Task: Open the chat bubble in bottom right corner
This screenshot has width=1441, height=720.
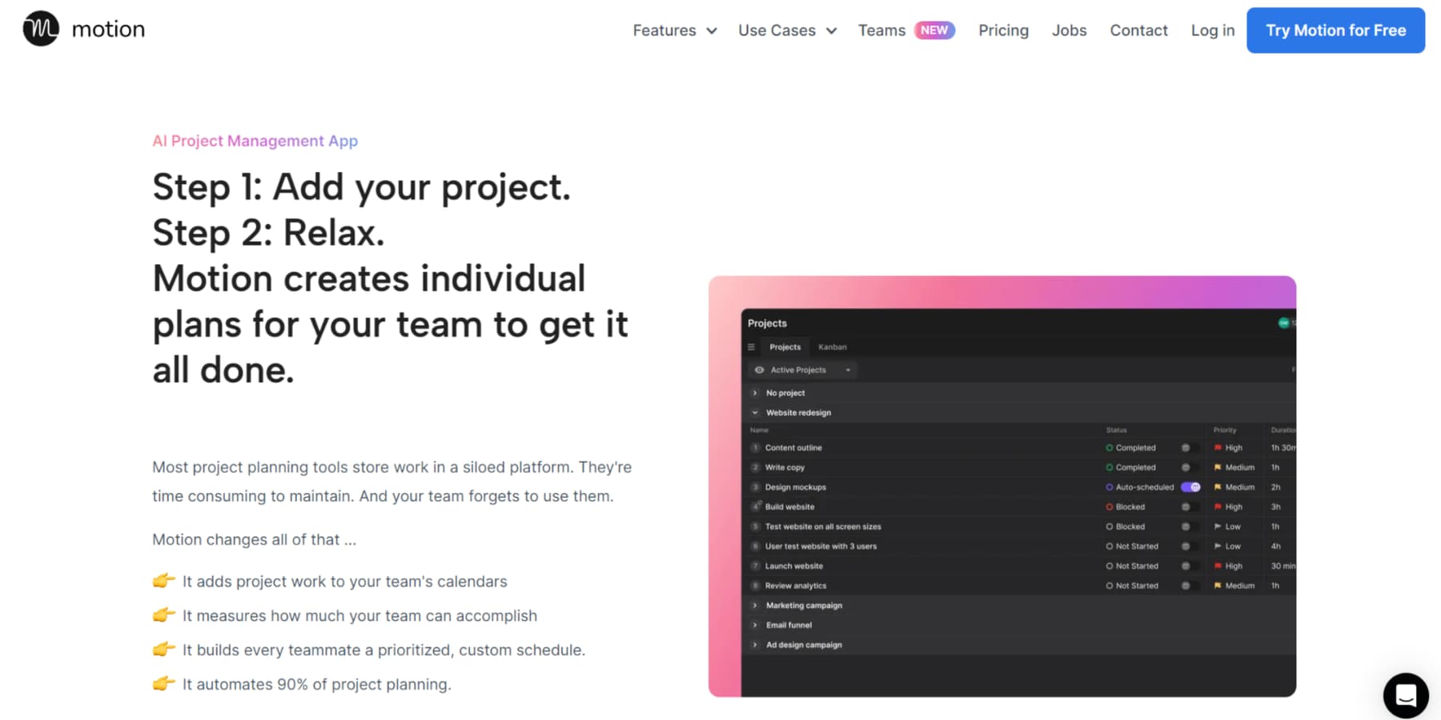Action: pos(1406,695)
